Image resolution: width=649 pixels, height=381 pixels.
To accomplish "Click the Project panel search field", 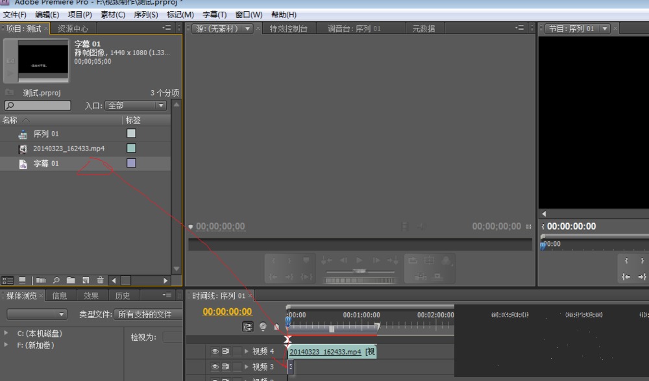I will point(38,106).
